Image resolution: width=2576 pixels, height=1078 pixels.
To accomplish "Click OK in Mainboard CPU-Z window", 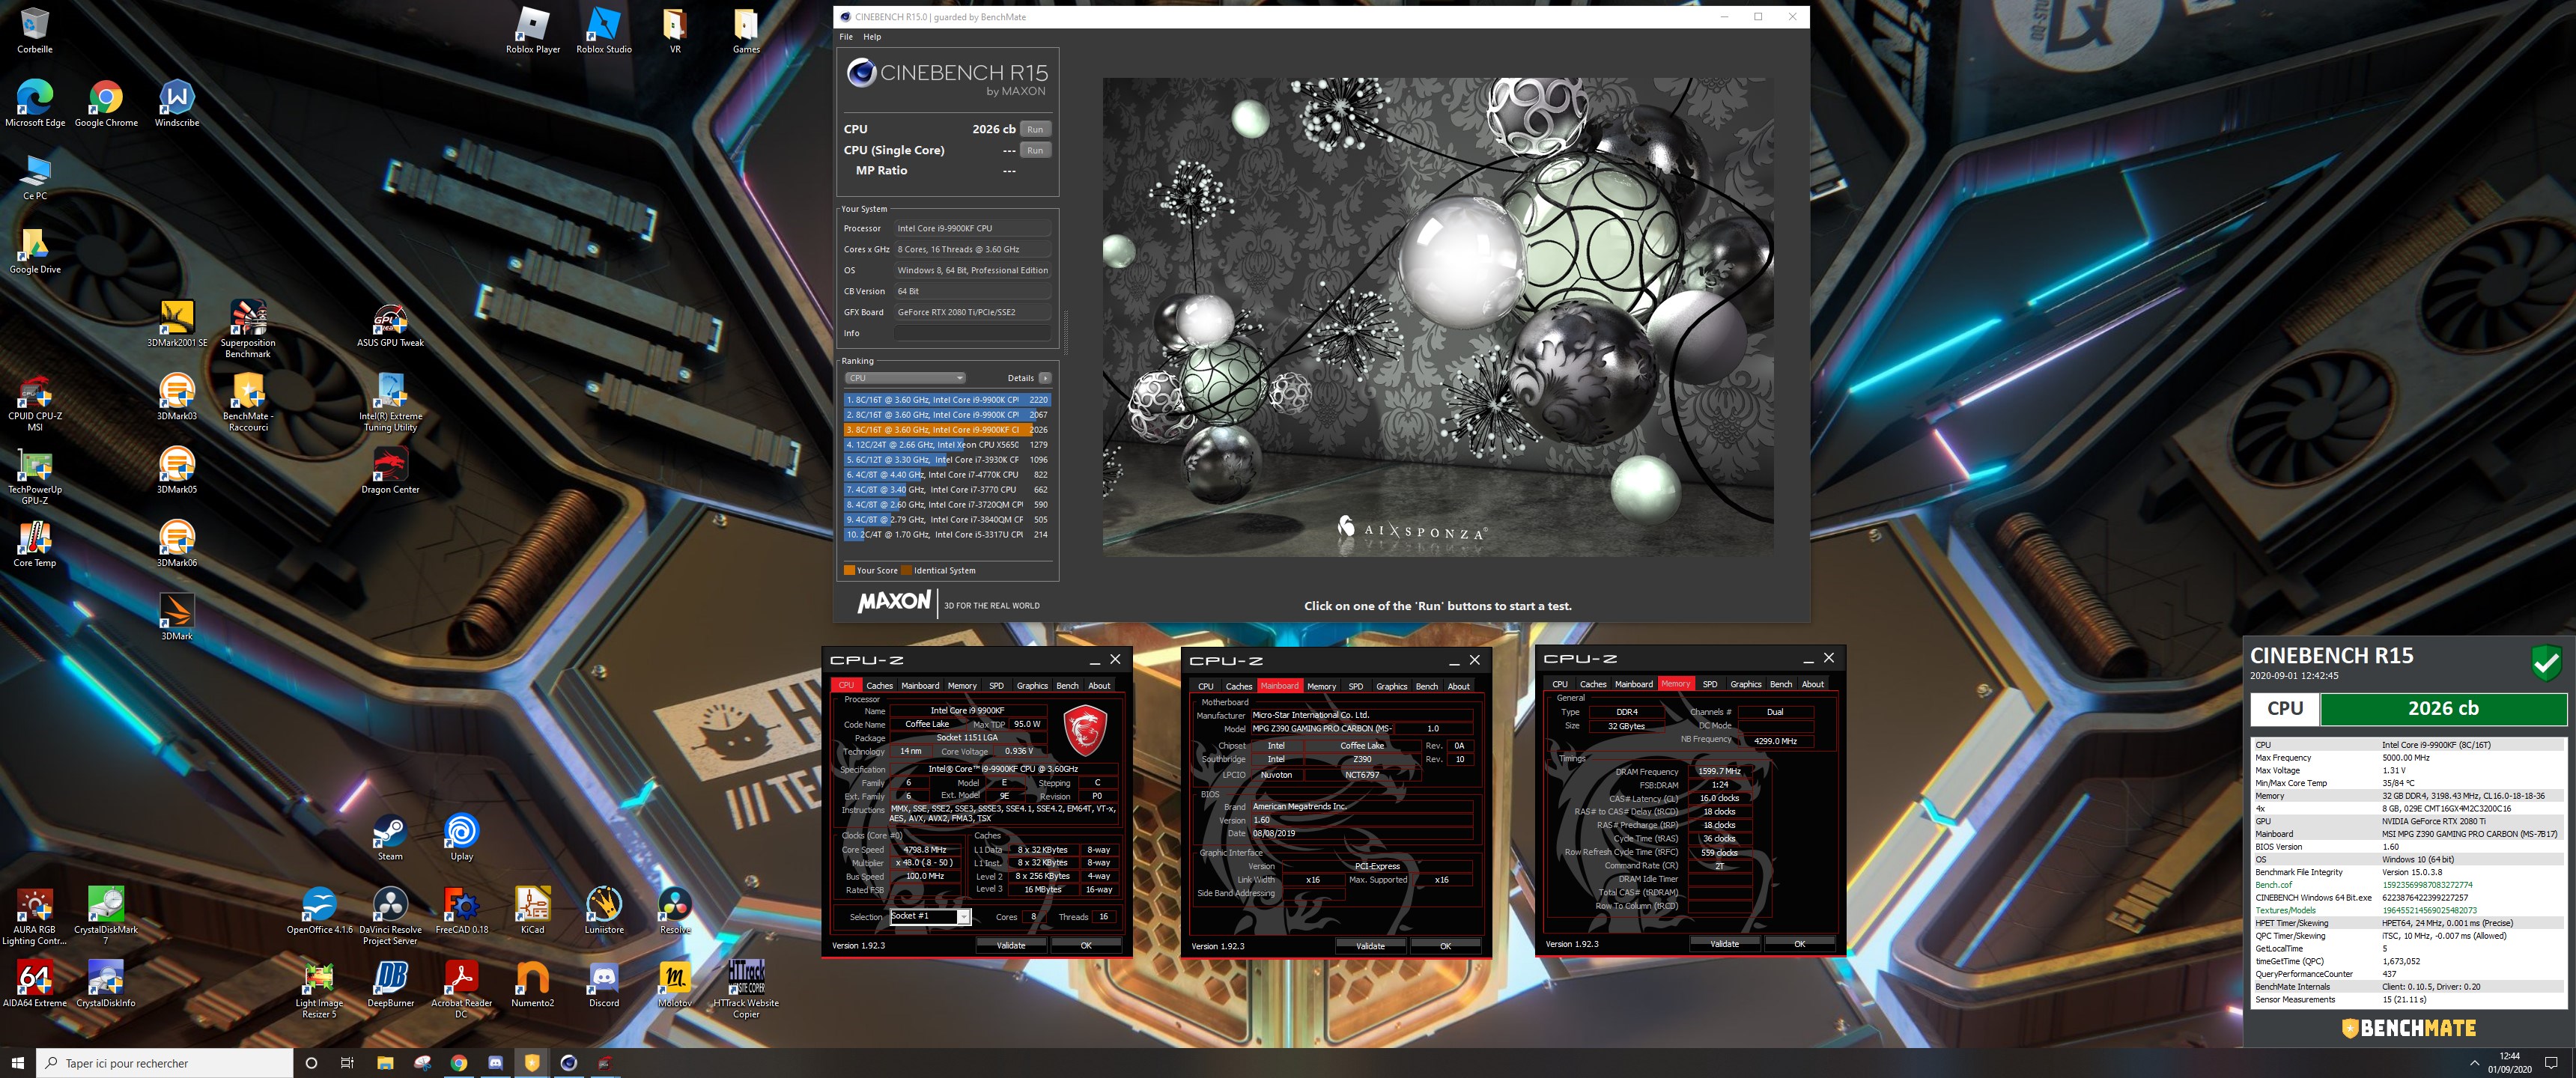I will [x=1445, y=946].
